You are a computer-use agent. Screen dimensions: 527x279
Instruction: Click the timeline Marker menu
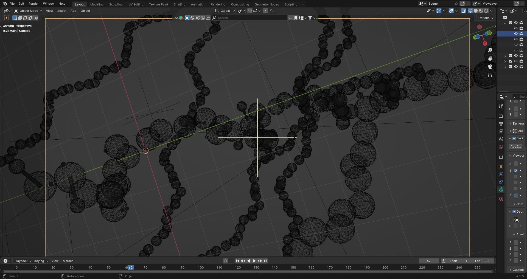click(x=68, y=261)
